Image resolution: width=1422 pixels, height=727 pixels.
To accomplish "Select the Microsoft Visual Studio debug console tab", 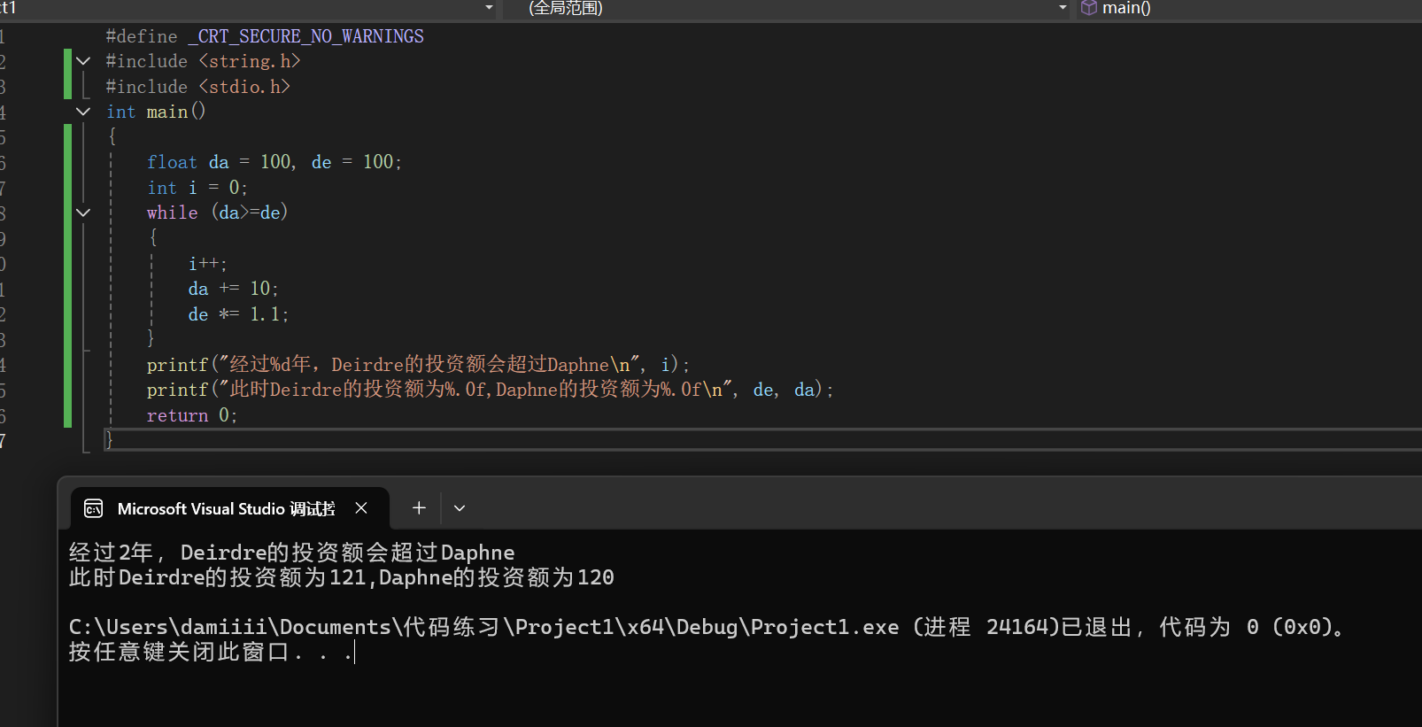I will (229, 508).
